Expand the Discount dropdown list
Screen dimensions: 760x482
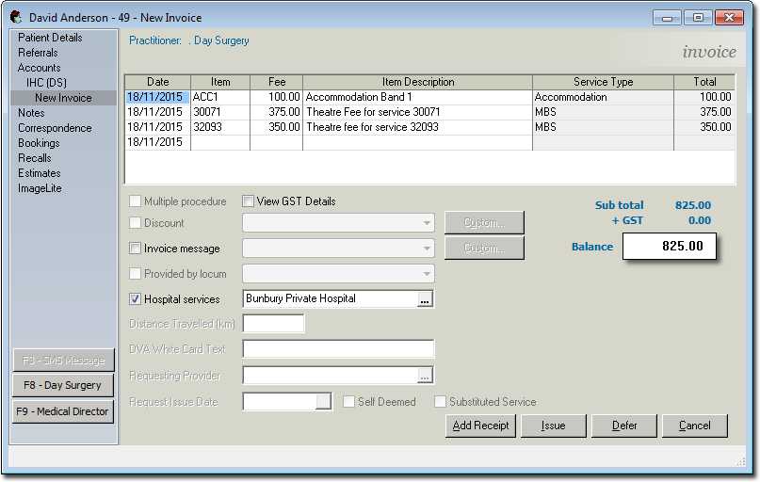[427, 223]
